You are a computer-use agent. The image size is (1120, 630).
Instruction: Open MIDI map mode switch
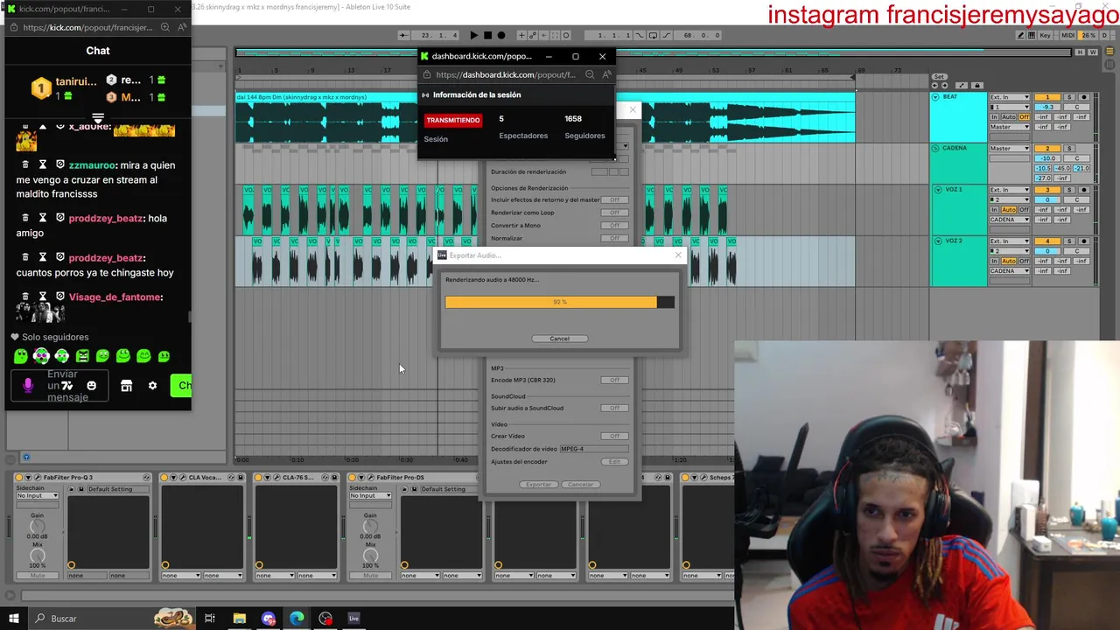(1068, 35)
